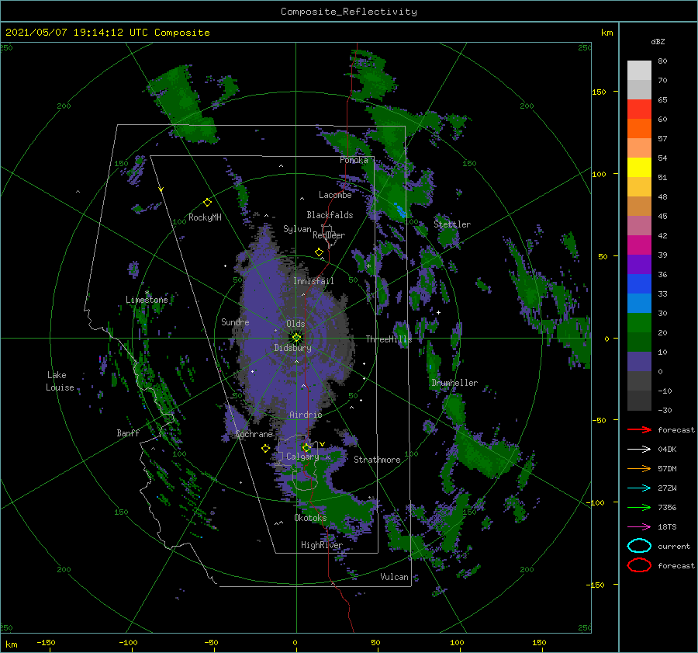698x653 pixels.
Task: Click the green 7356 arrow icon
Action: [x=639, y=507]
